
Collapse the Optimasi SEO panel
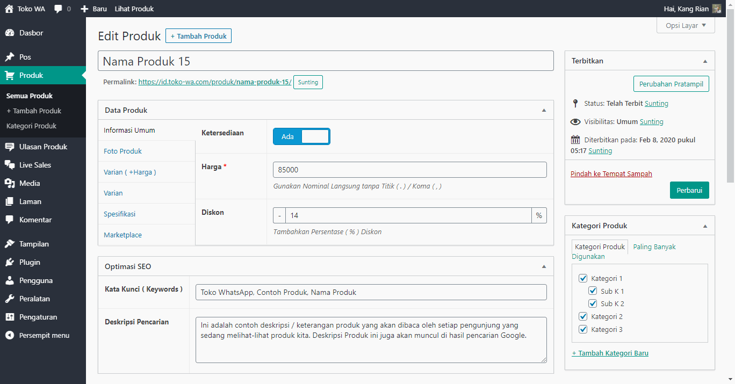[x=544, y=266]
